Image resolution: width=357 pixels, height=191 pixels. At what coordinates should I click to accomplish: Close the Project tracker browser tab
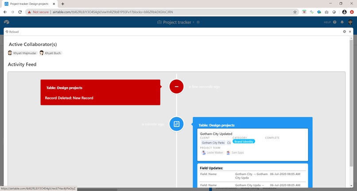(54, 4)
